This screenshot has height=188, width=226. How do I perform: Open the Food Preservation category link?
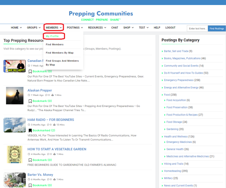click(x=177, y=108)
